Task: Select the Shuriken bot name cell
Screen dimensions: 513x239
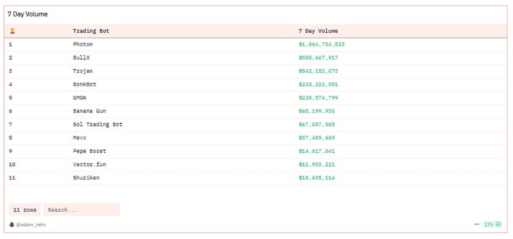Action: pos(86,178)
